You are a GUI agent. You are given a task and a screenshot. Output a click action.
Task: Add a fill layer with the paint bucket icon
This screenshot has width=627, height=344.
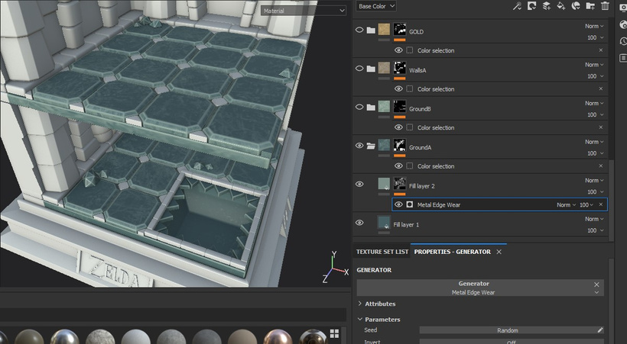[561, 6]
